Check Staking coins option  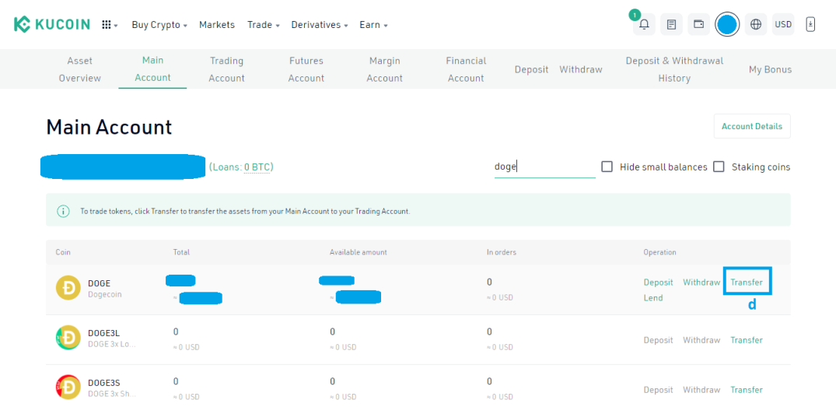719,167
